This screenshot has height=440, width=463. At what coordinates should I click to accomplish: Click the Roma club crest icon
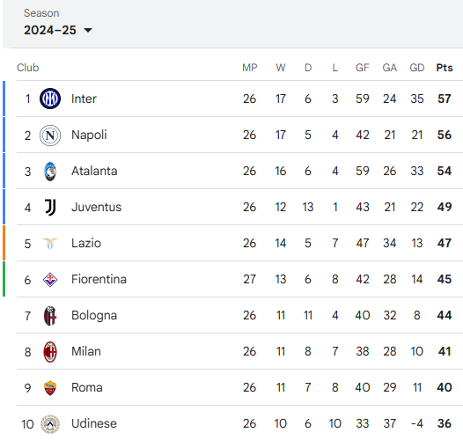pyautogui.click(x=50, y=388)
